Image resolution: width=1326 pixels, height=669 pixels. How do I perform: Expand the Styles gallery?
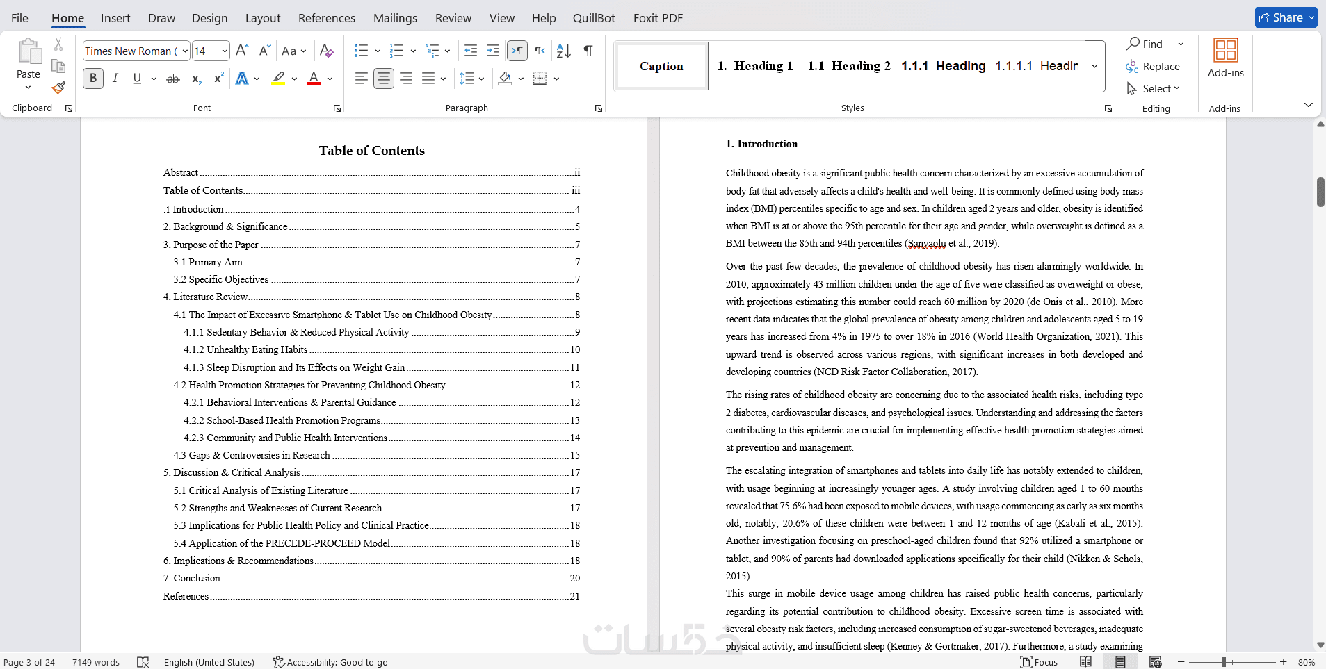pos(1094,66)
